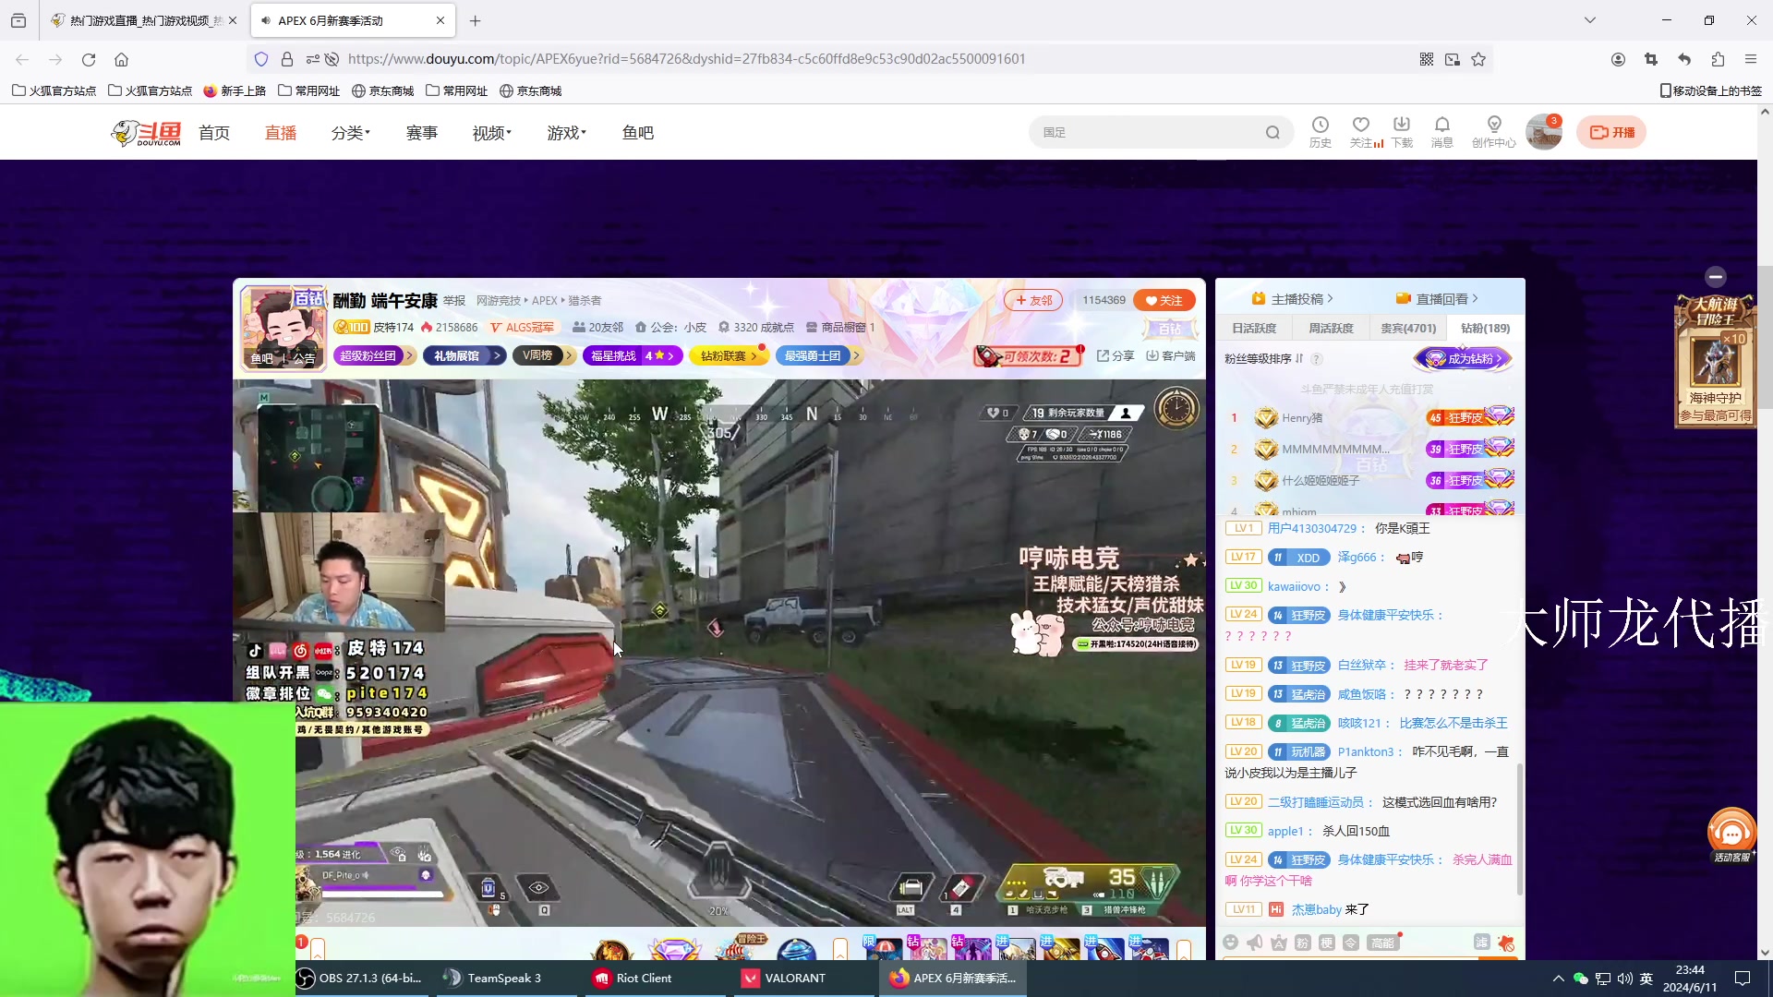
Task: Toggle the 滤 chat filter button
Action: point(1481,942)
